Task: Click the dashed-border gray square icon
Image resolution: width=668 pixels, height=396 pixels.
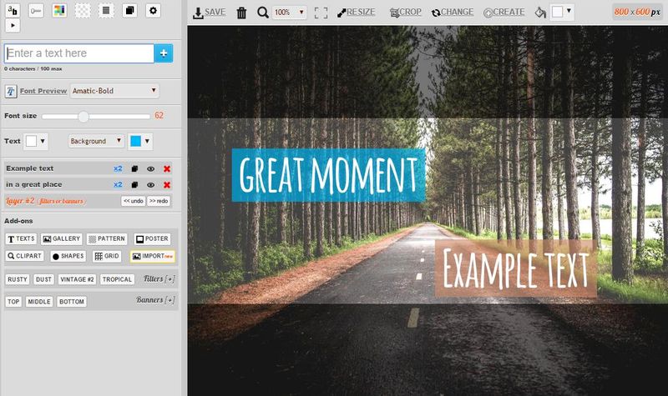Action: pyautogui.click(x=106, y=11)
